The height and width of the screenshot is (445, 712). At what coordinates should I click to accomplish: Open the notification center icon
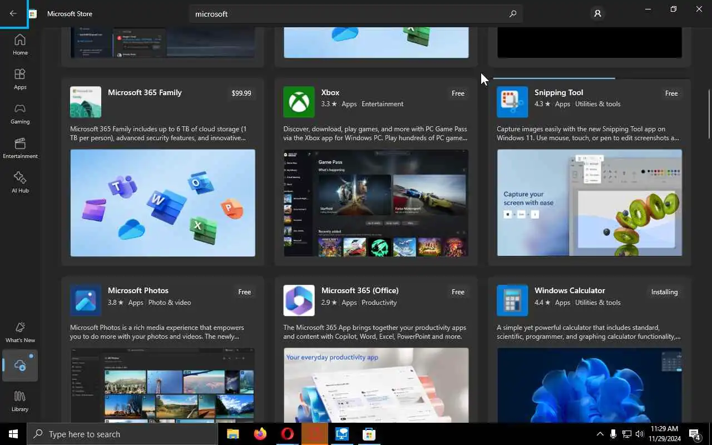[x=695, y=434]
